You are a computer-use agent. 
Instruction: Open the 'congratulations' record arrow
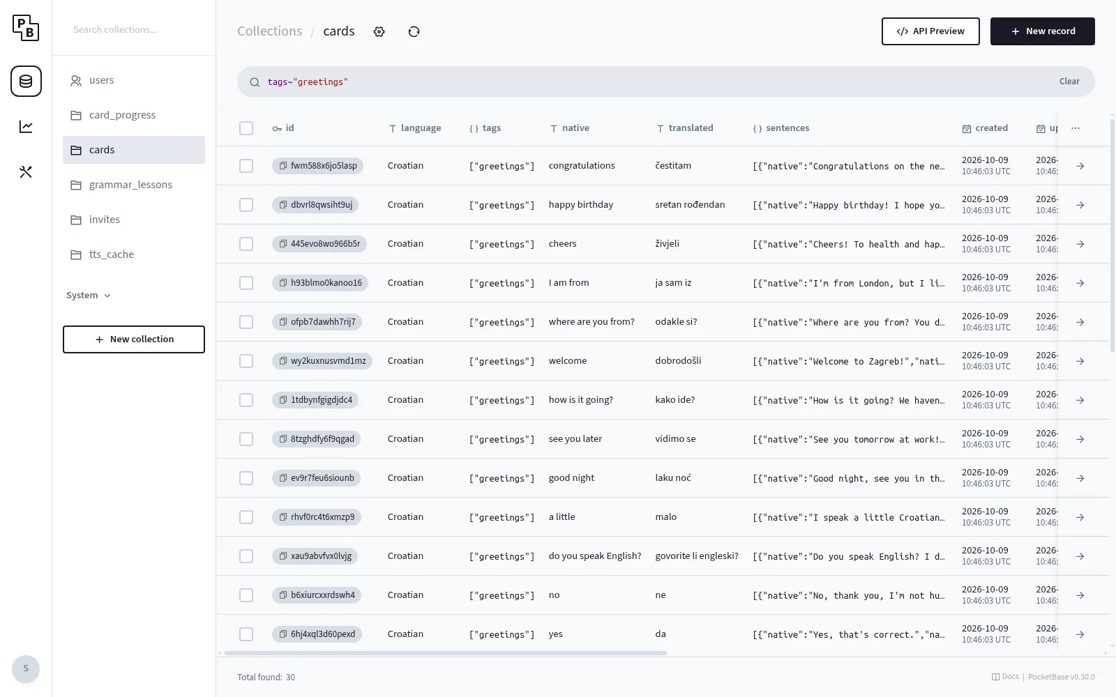(1080, 166)
